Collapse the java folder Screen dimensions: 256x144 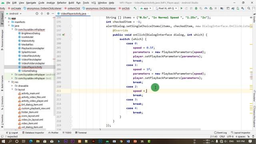point(9,26)
